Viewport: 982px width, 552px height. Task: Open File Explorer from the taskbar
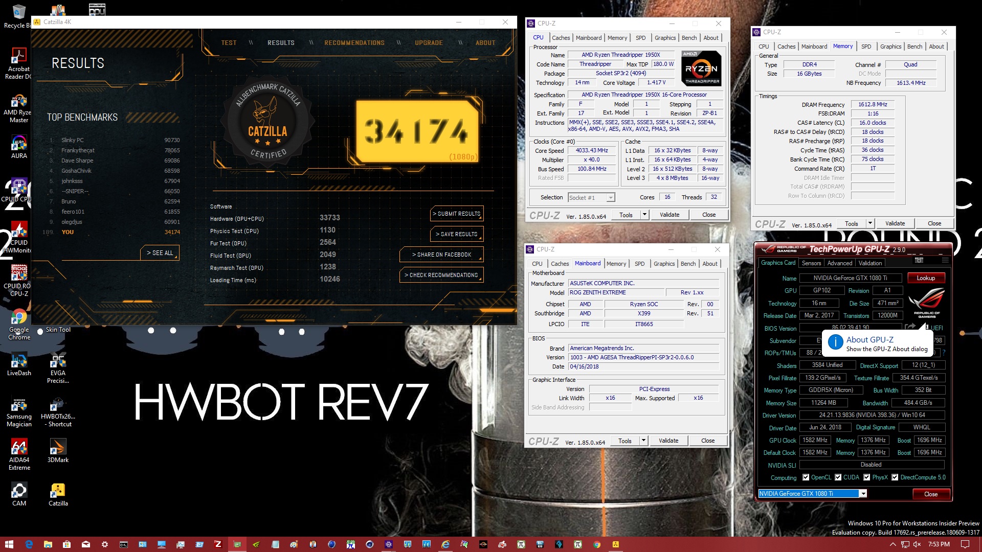click(x=48, y=544)
